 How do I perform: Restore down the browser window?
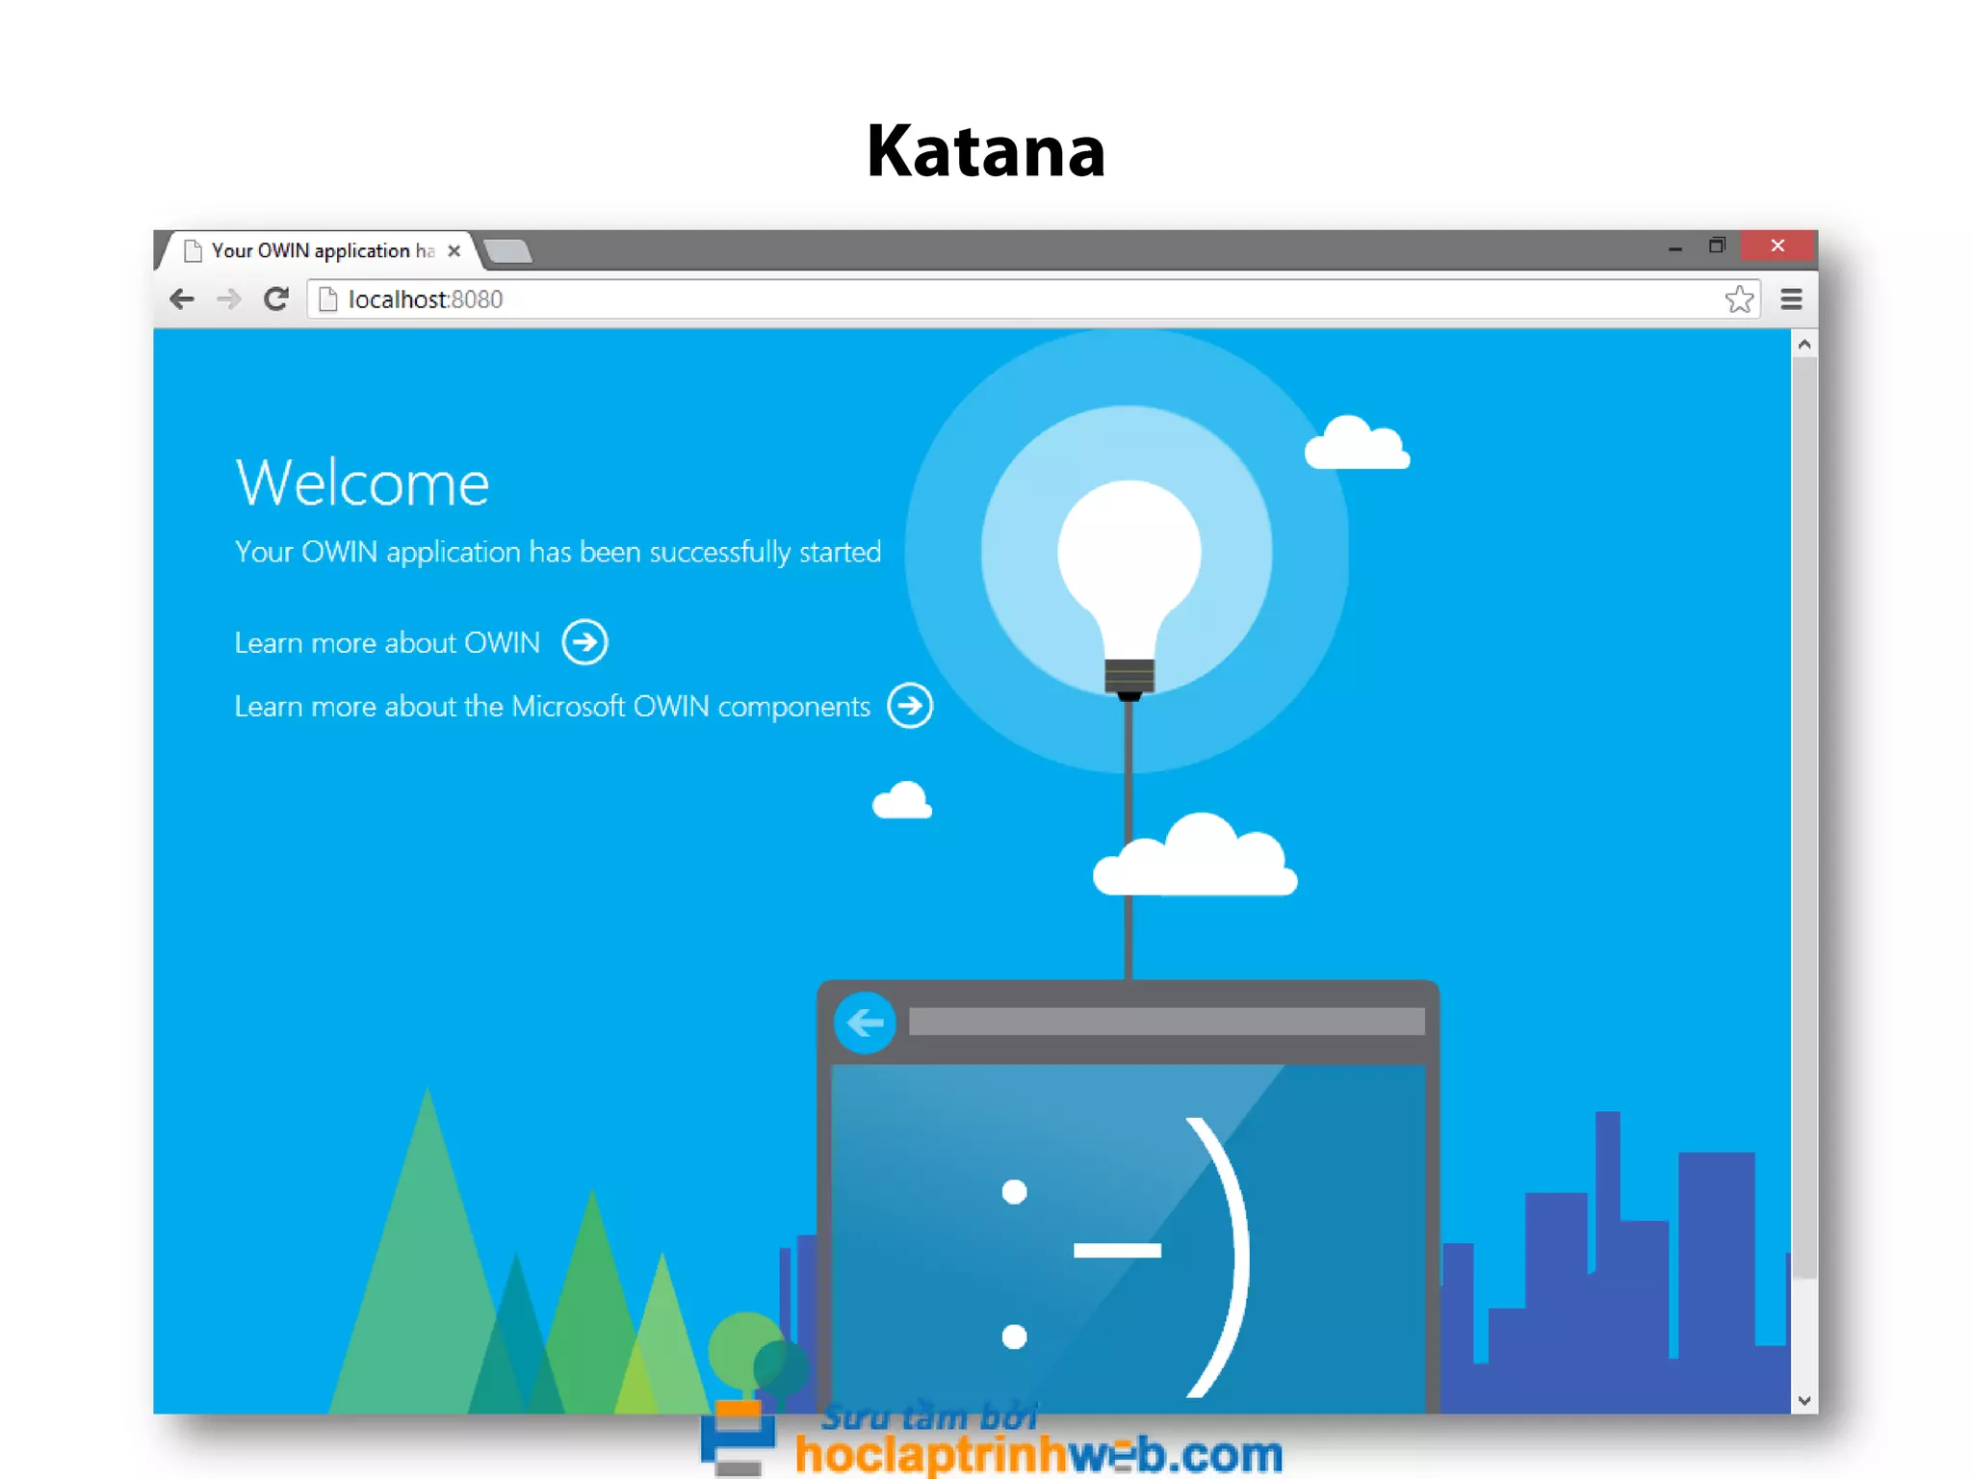[x=1717, y=246]
